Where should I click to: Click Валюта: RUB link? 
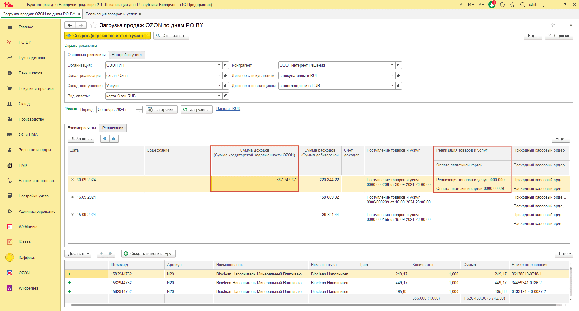pyautogui.click(x=228, y=109)
